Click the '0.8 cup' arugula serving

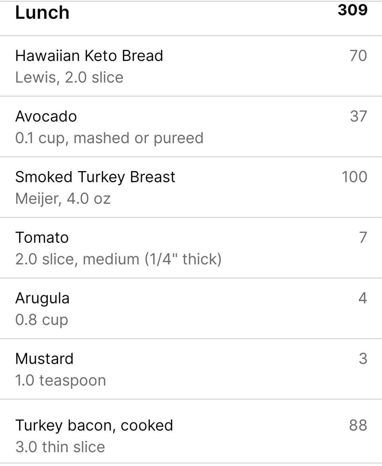[x=42, y=320]
